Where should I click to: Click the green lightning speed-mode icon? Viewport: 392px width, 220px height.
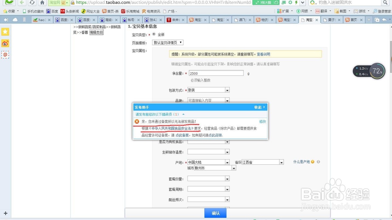(x=296, y=2)
